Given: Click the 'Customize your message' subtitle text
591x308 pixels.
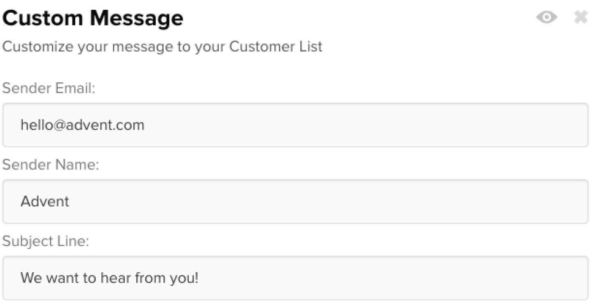Looking at the screenshot, I should (x=163, y=46).
